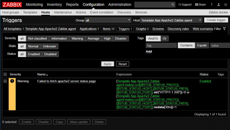Open All templates breadcrumb link

click(13, 29)
